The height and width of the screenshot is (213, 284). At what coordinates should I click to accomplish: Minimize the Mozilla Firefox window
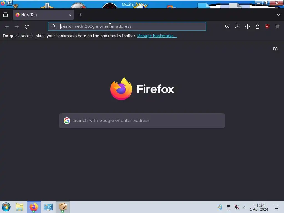(258, 3)
